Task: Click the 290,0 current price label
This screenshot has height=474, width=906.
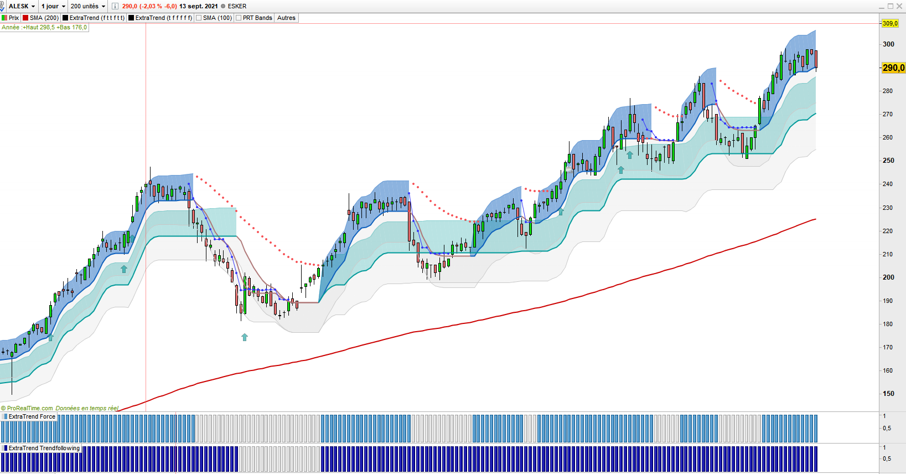Action: [893, 68]
